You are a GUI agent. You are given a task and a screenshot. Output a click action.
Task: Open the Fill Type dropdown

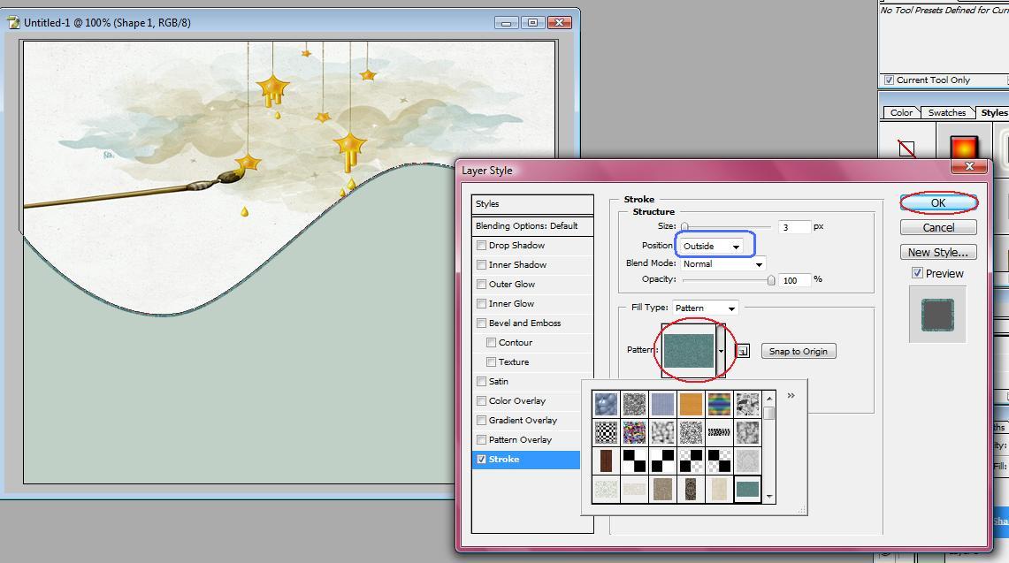click(706, 308)
